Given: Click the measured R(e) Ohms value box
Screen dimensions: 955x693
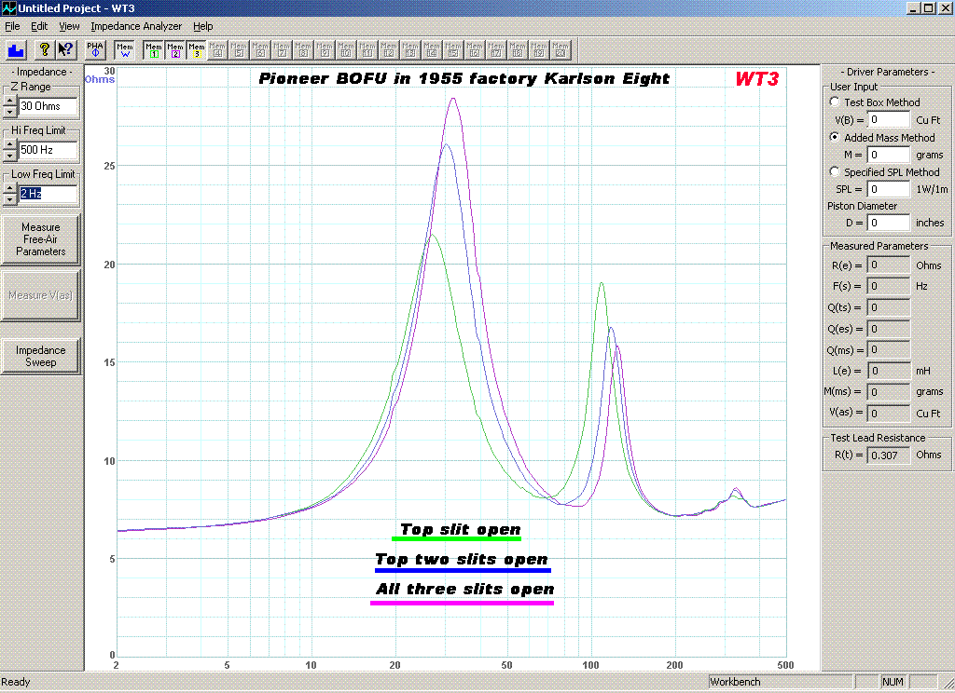Looking at the screenshot, I should (889, 265).
